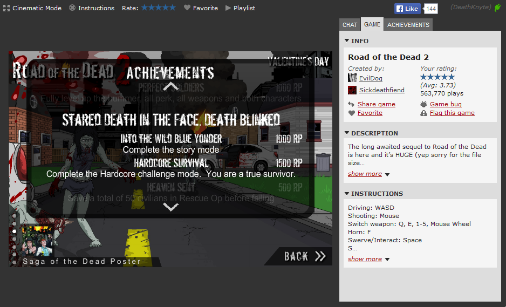Click the Facebook Like button
Screen dimensions: 506x307
tap(408, 9)
